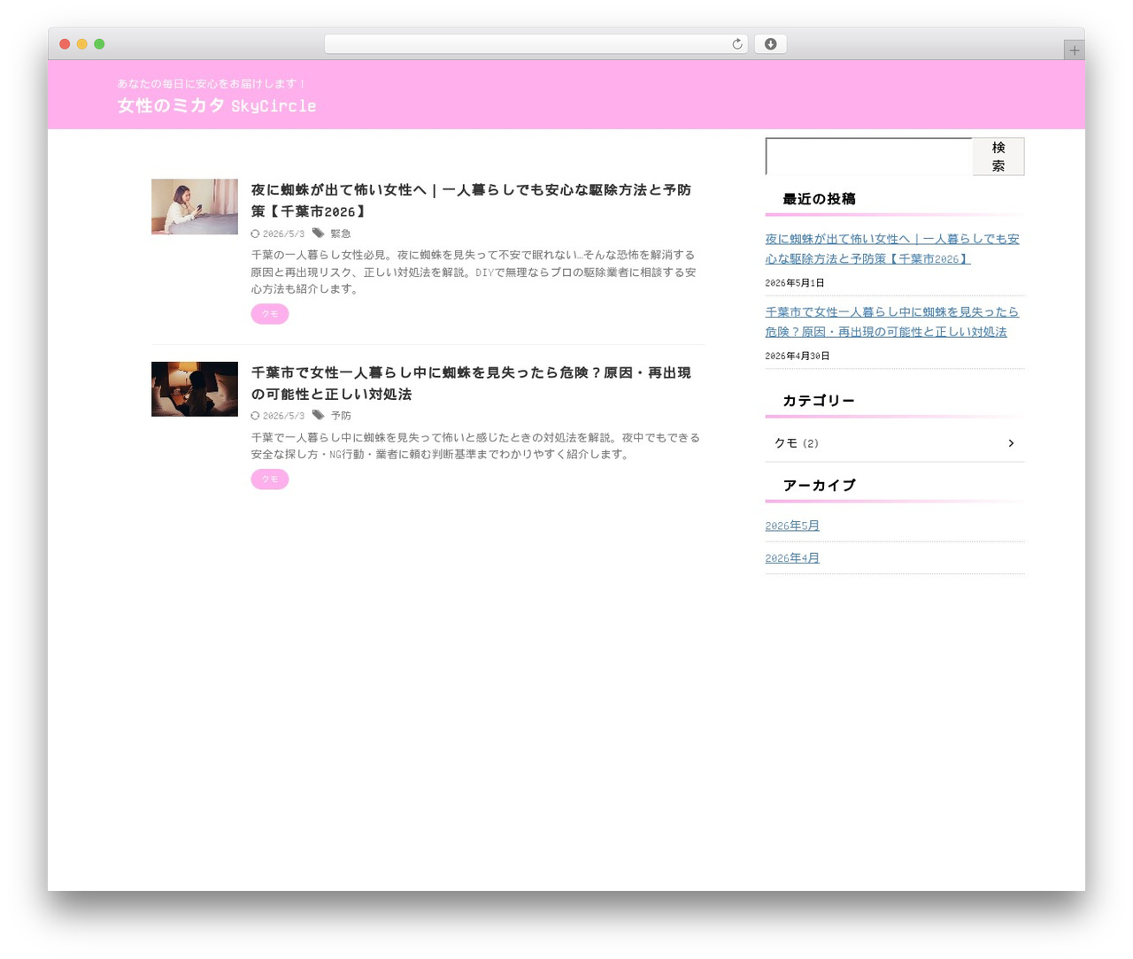Open the dark bedroom article thumbnail
The width and height of the screenshot is (1133, 959).
point(194,389)
